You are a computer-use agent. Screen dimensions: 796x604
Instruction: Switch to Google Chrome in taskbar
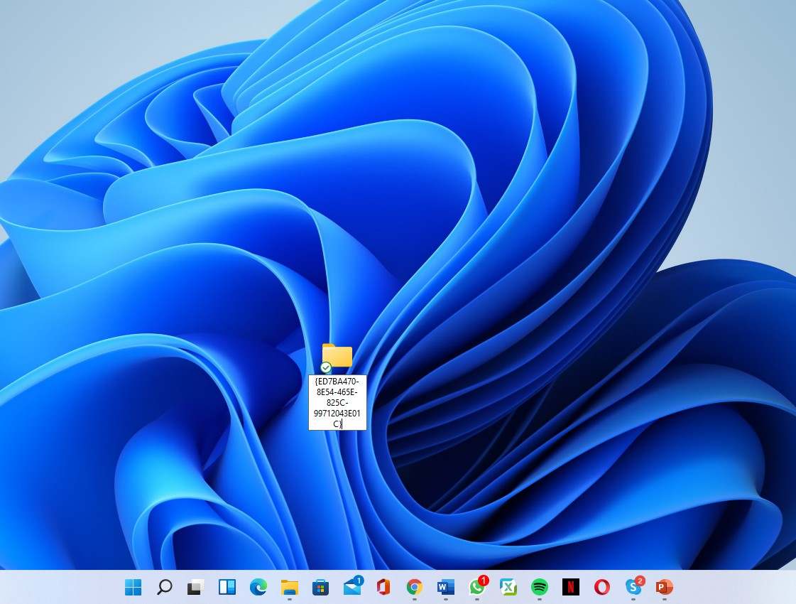coord(414,587)
